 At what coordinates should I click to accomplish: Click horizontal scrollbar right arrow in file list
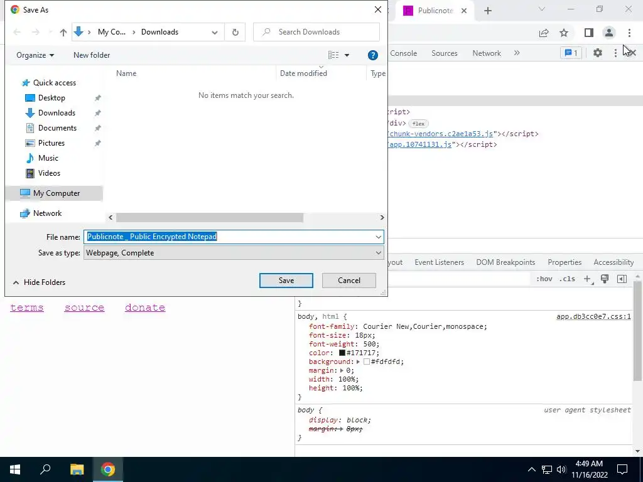point(382,218)
